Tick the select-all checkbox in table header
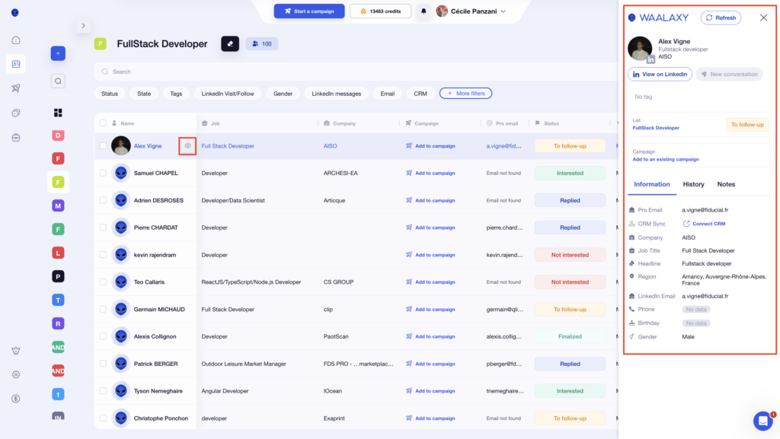This screenshot has height=439, width=780. [x=103, y=123]
